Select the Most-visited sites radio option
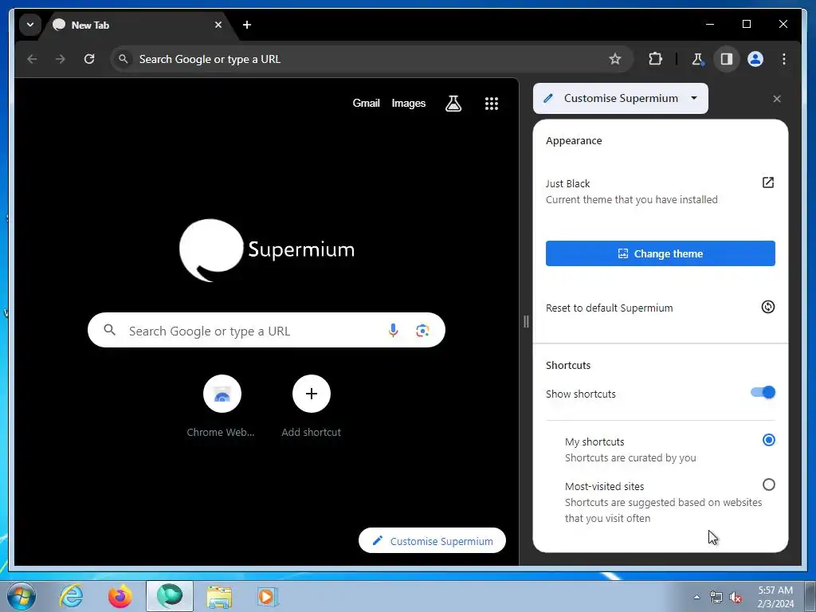The width and height of the screenshot is (816, 612). click(x=768, y=484)
